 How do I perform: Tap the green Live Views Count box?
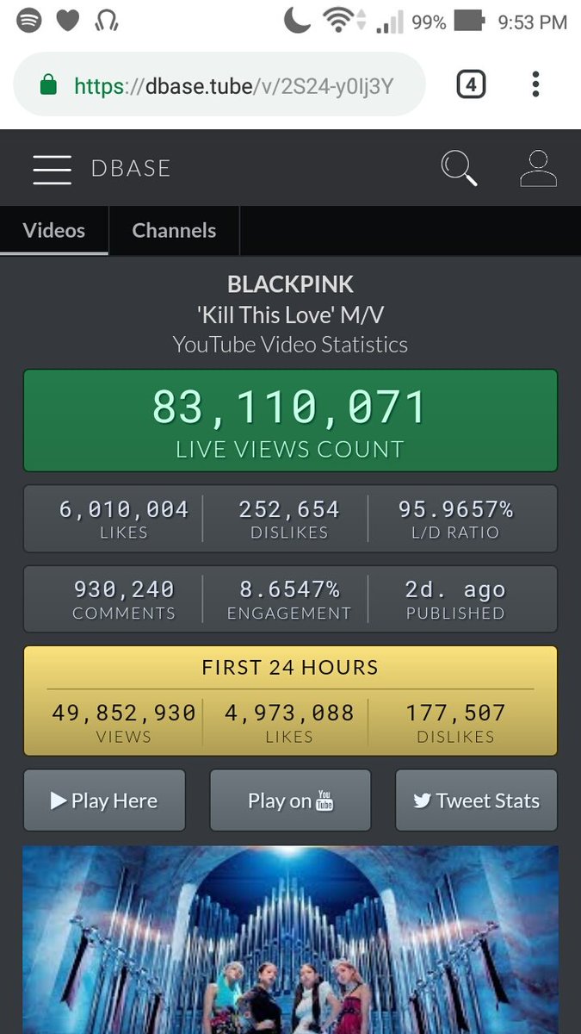pos(290,420)
